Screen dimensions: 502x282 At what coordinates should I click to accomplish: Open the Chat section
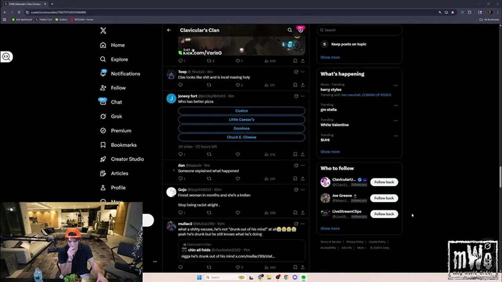(111, 102)
